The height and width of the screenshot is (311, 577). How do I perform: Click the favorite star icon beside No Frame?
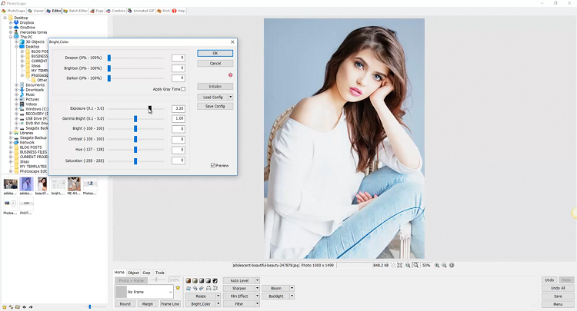tap(178, 288)
